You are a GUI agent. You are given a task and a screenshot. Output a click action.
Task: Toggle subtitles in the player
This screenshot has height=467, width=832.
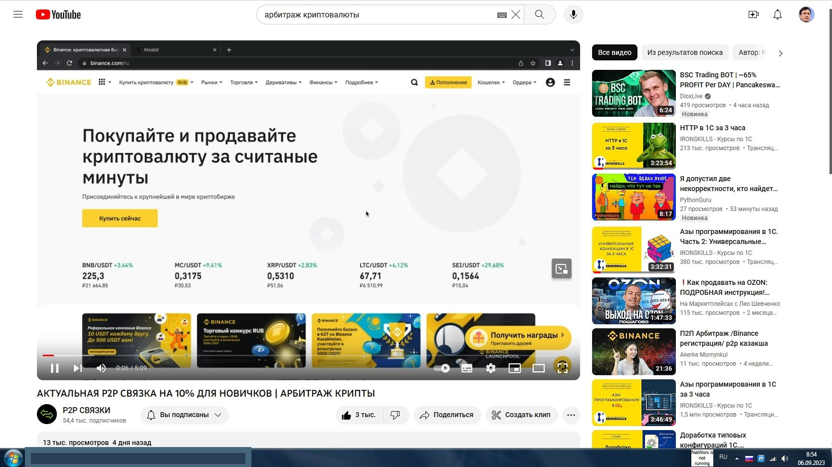click(467, 368)
